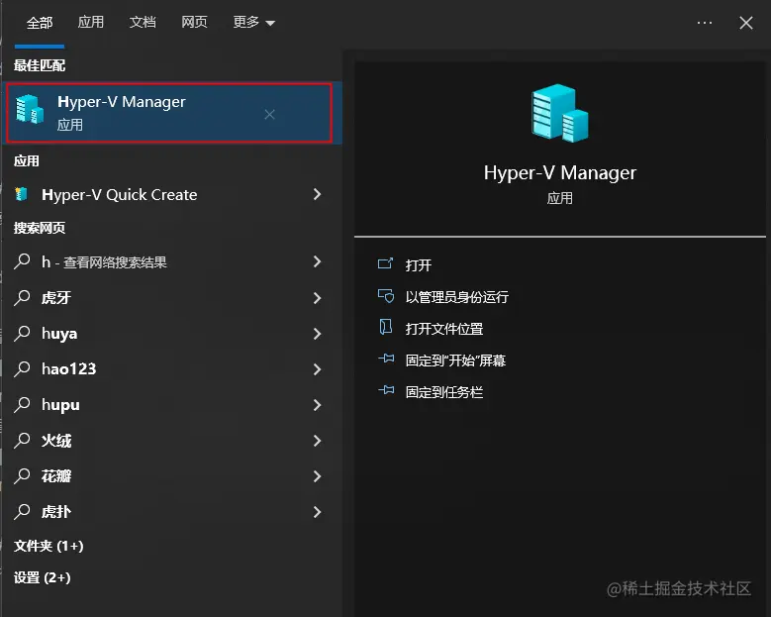771x617 pixels.
Task: Choose 固定到任务栏
Action: coord(444,392)
